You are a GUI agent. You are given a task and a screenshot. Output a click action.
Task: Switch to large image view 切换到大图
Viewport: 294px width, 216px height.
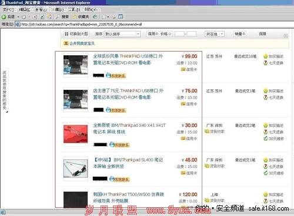pyautogui.click(x=76, y=34)
